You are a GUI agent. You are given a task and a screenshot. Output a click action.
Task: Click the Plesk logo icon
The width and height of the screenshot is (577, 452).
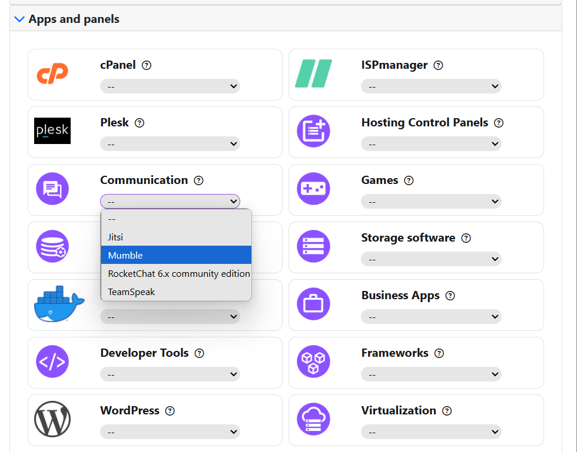(52, 131)
